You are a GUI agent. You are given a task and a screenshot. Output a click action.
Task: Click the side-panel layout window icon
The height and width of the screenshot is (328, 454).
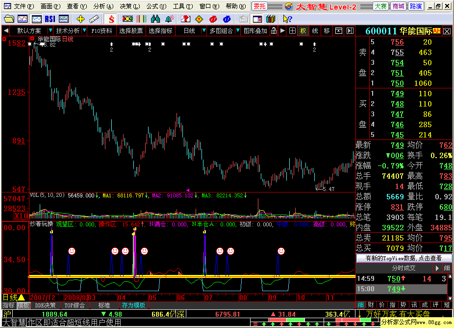pos(257,19)
